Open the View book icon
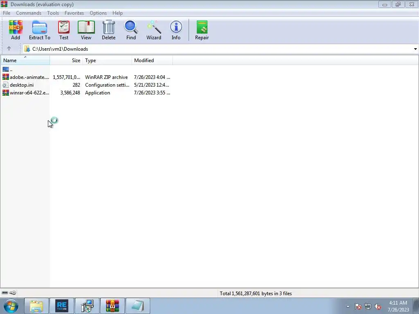 click(x=86, y=30)
